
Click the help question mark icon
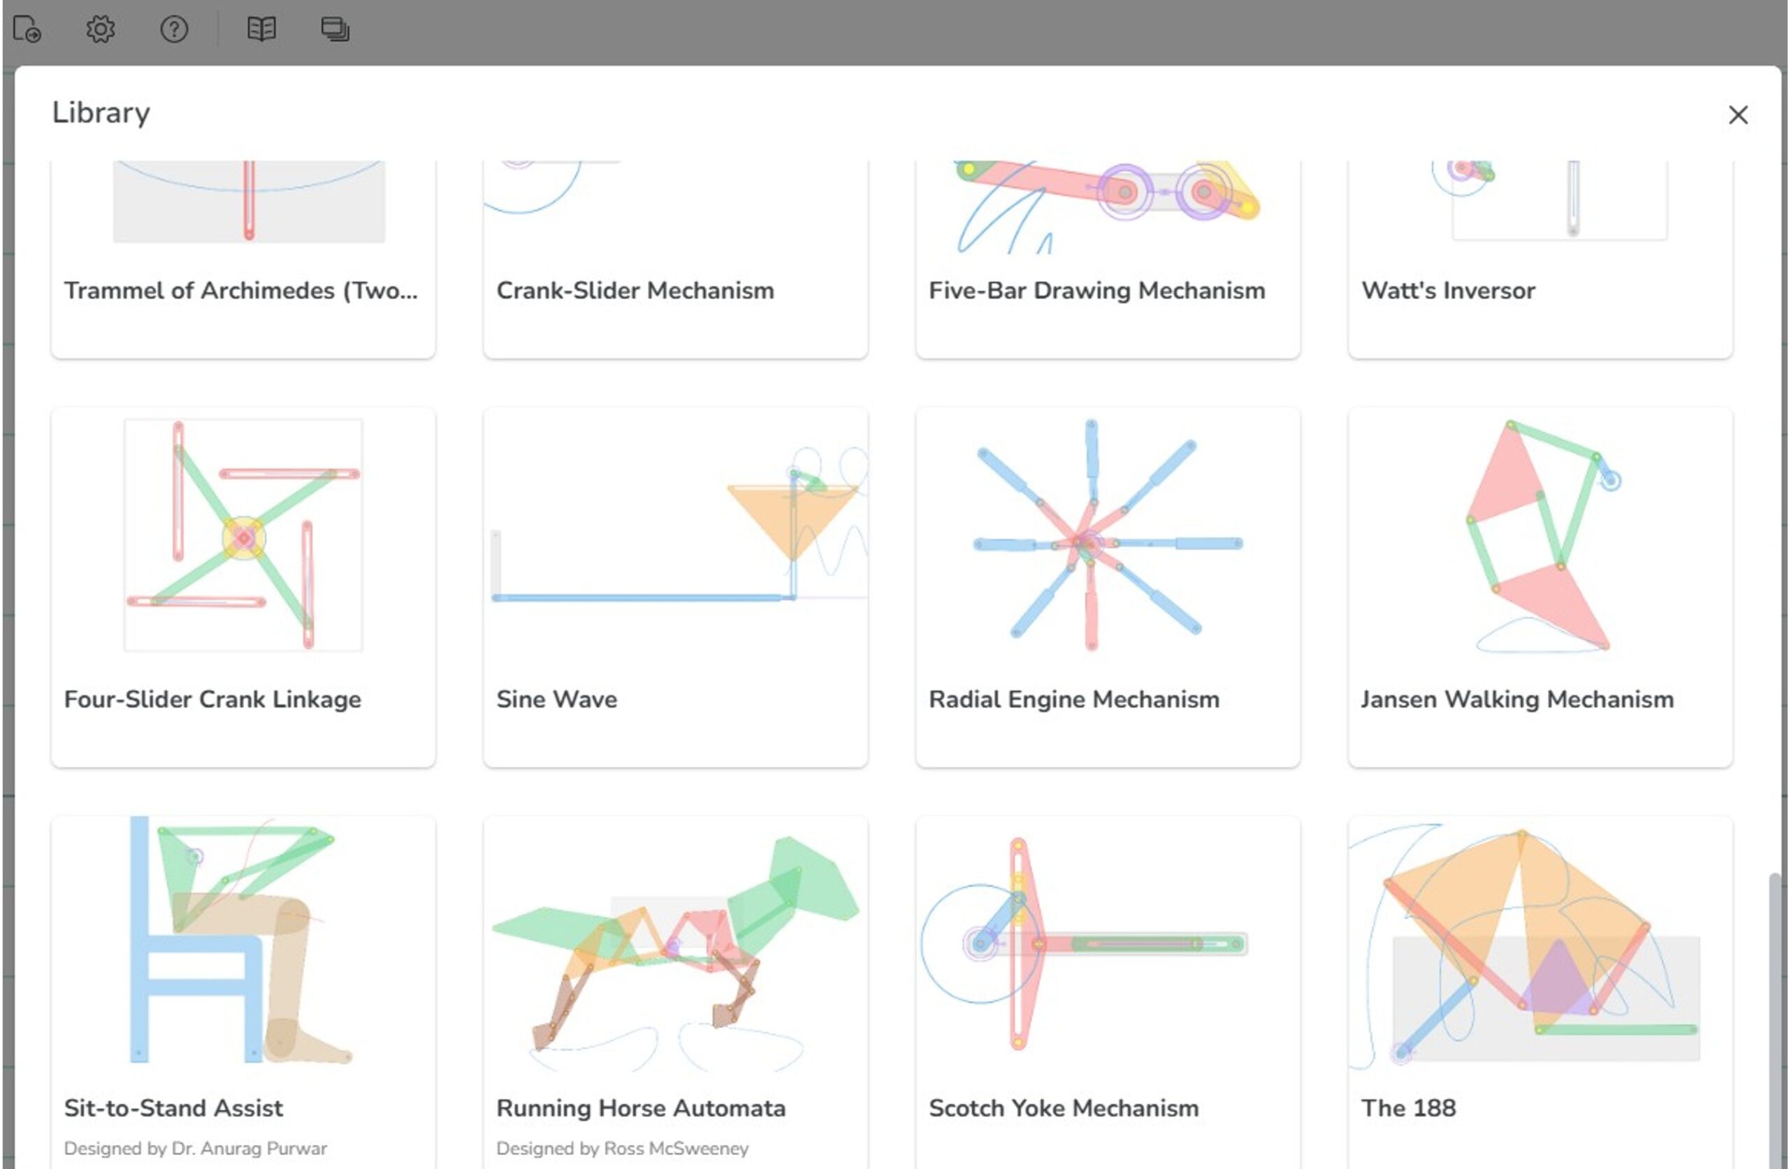[x=173, y=29]
